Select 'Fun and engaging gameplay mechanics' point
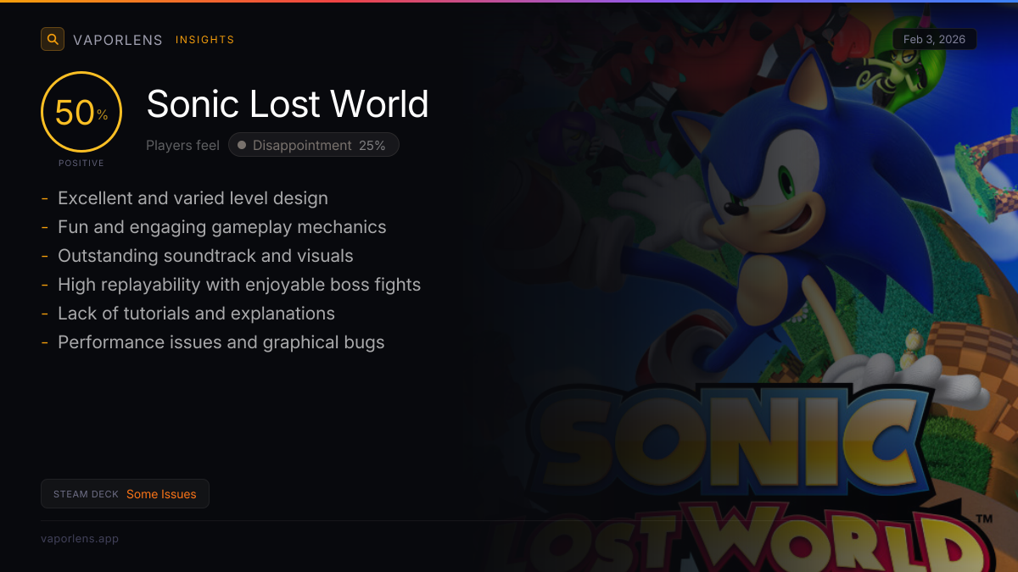1018x572 pixels. (x=221, y=227)
